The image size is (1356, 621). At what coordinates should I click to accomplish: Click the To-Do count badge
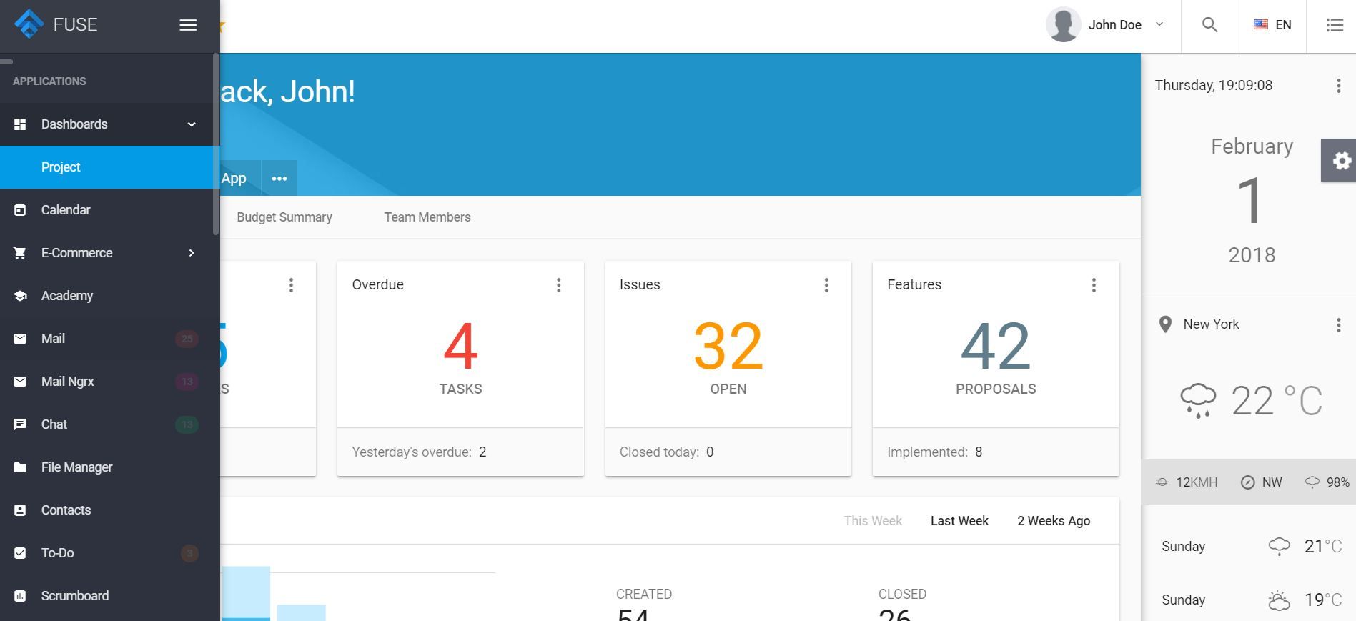coord(189,553)
